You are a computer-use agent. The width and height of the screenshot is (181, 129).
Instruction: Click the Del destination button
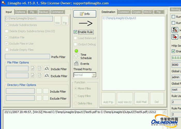157,99
